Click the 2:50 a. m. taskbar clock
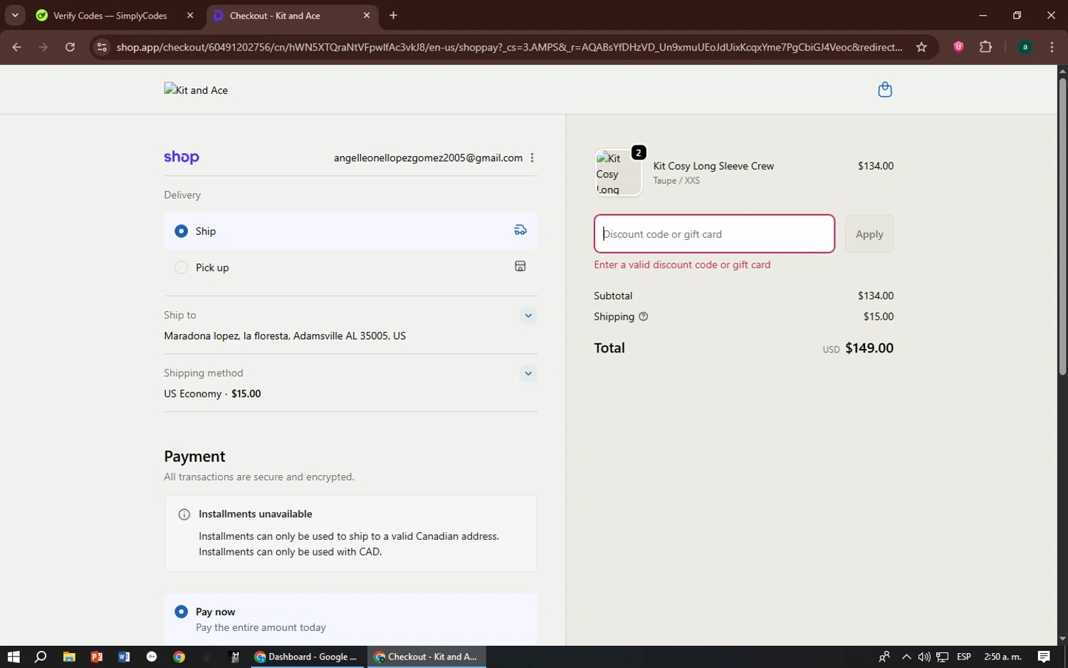The height and width of the screenshot is (668, 1068). (x=1002, y=657)
